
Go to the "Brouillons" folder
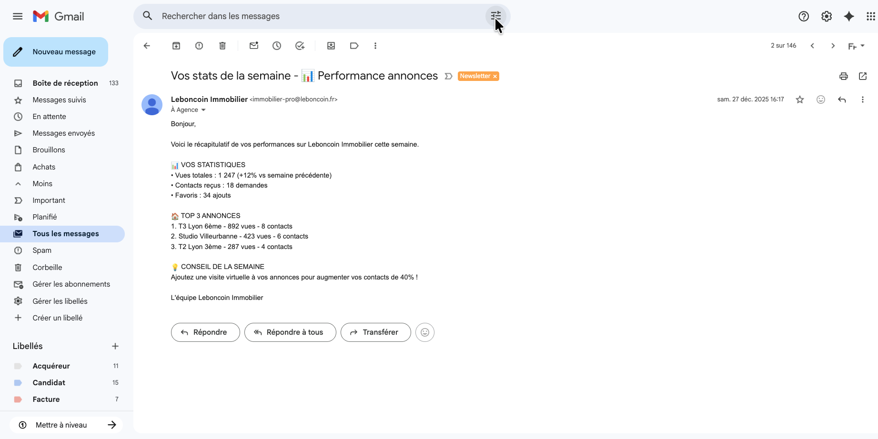point(49,150)
